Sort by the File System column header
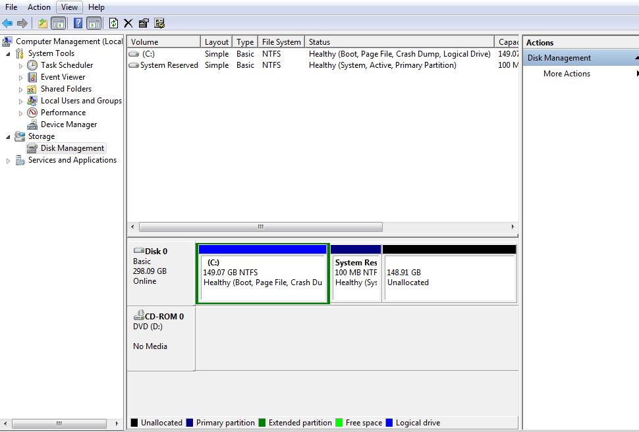The image size is (639, 432). tap(281, 41)
